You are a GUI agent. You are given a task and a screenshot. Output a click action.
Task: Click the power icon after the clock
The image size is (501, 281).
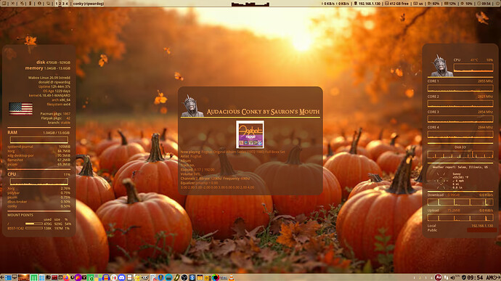495,277
